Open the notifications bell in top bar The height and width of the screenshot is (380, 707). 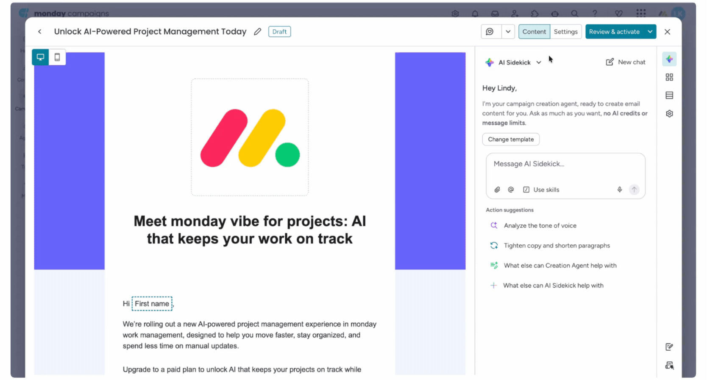tap(475, 14)
